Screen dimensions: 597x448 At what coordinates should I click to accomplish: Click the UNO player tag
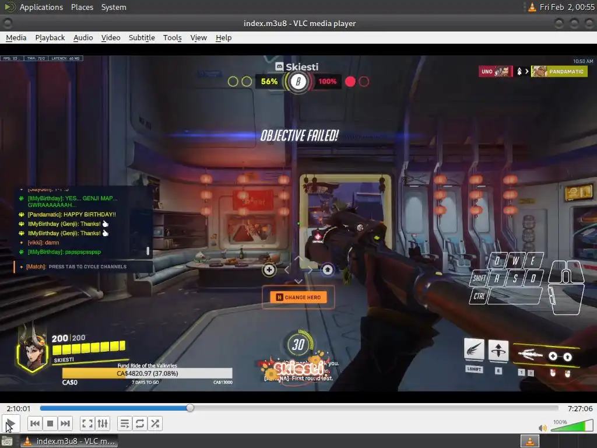coord(496,71)
